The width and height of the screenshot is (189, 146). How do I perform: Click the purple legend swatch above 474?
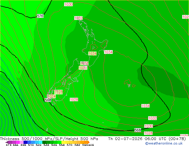pyautogui.click(x=10, y=142)
